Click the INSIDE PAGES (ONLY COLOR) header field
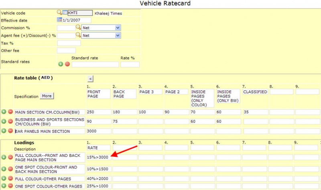Image resolution: width=321 pixels, height=190 pixels. tap(202, 98)
